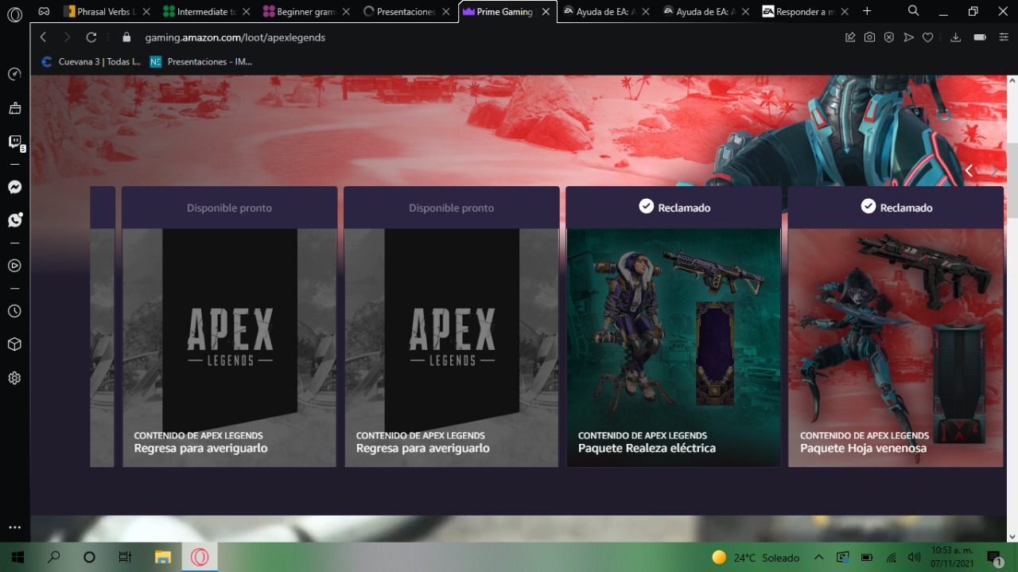This screenshot has height=572, width=1018.
Task: Open Windows taskbar search
Action: (53, 557)
